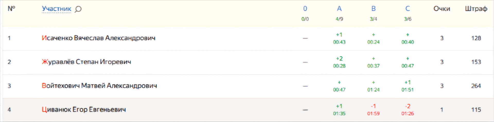Open problem C column header
The image size is (494, 122).
click(x=408, y=9)
